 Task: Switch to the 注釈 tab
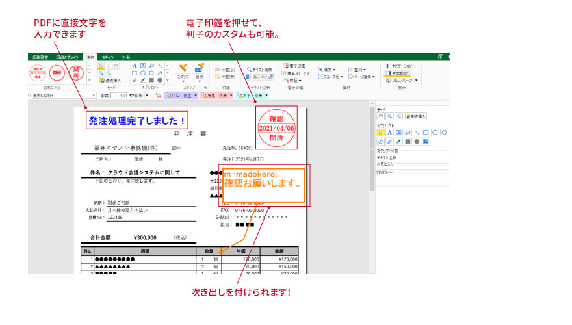[x=90, y=57]
